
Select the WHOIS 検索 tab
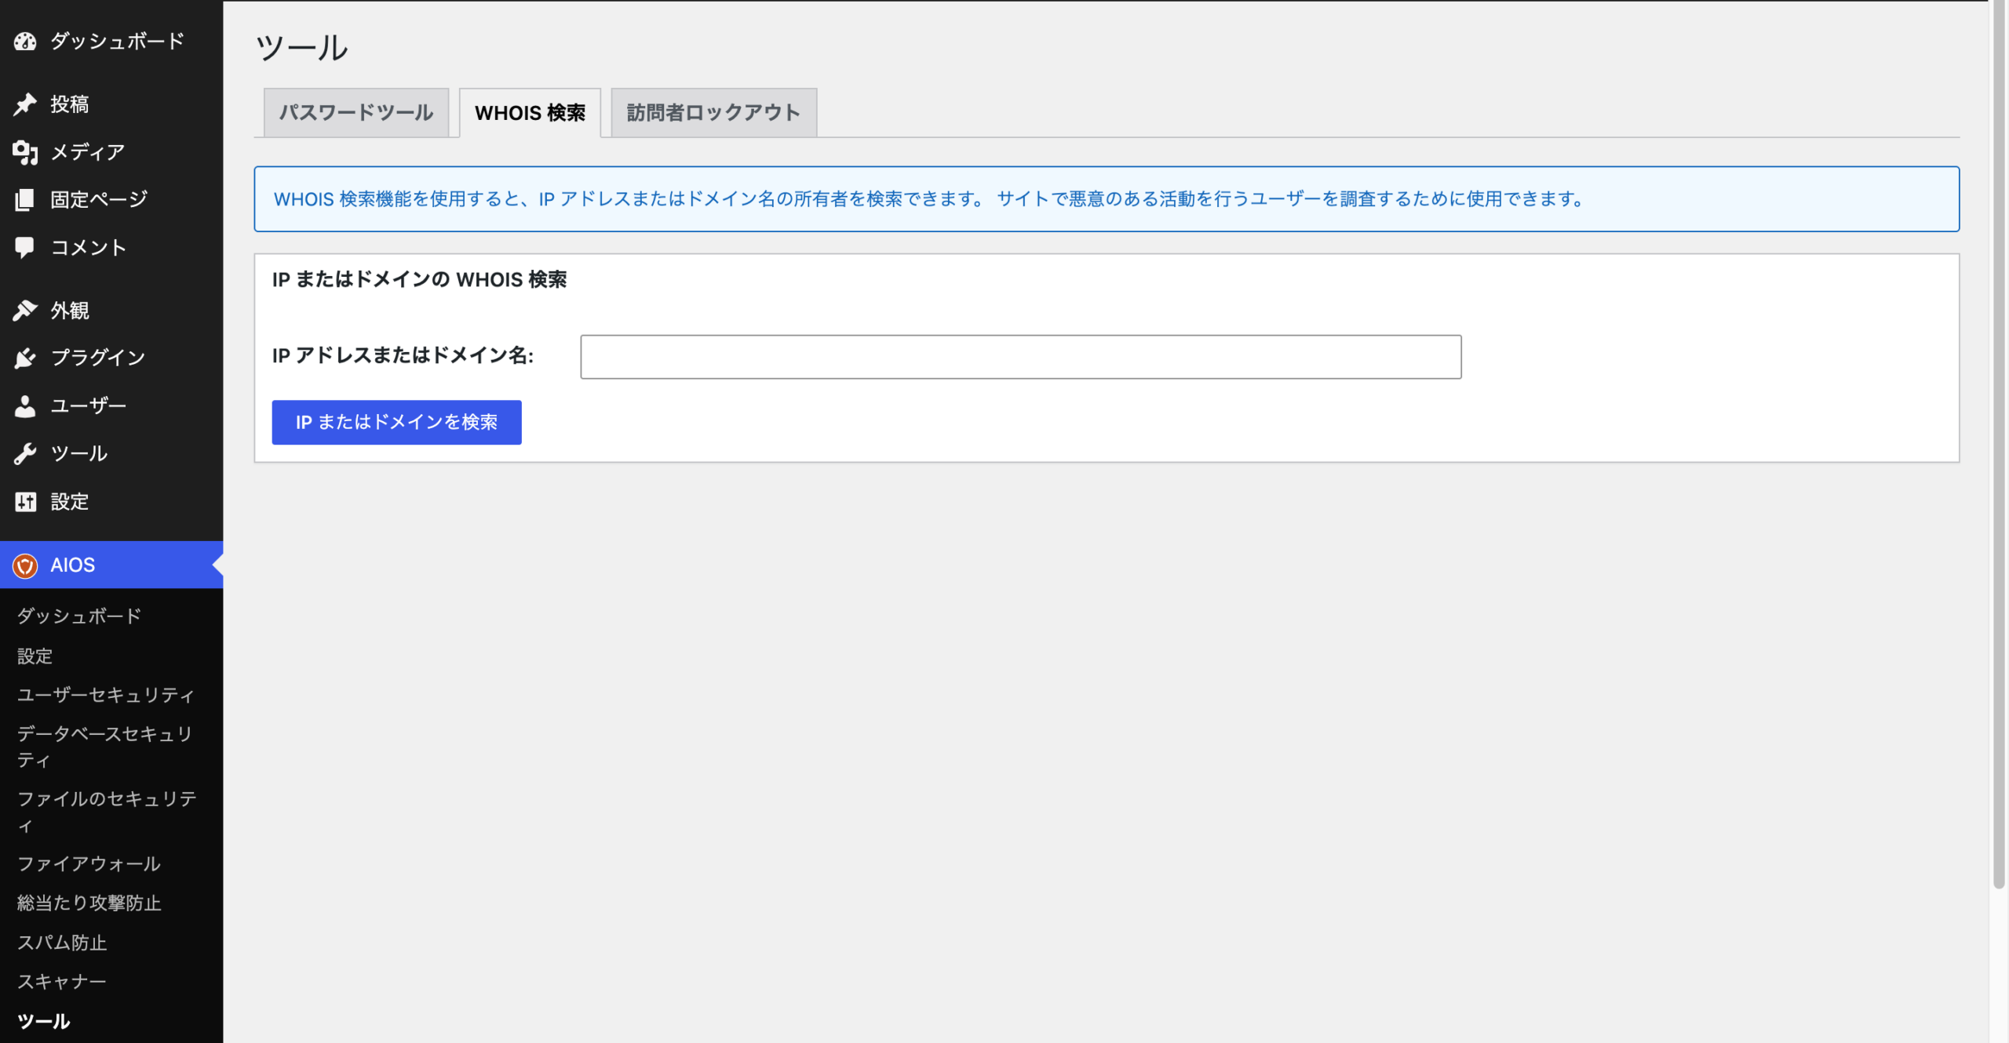coord(530,113)
